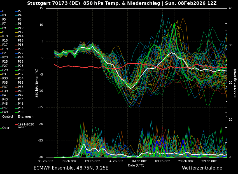Image resolution: width=238 pixels, height=174 pixels.
Task: Select member P36 in the legend
Action: click(21, 83)
